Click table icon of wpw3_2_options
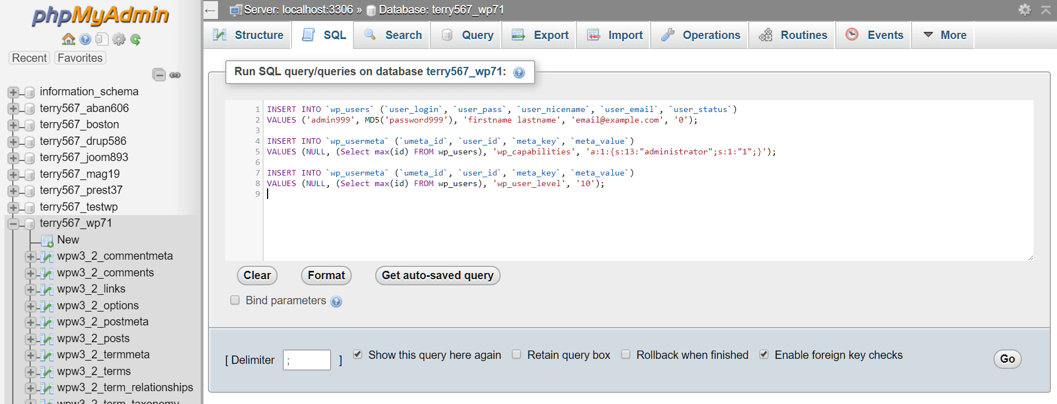This screenshot has width=1057, height=404. (47, 306)
